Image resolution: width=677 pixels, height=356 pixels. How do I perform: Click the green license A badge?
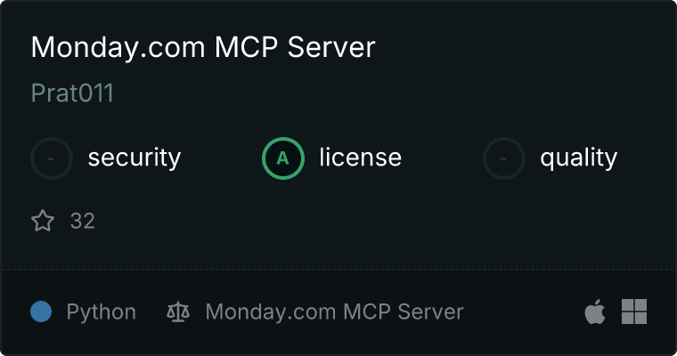point(282,158)
